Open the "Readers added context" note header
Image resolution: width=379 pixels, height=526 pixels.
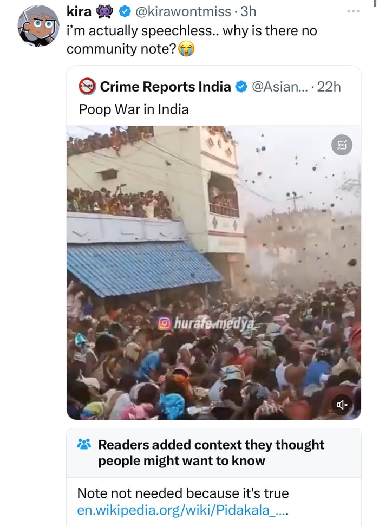(211, 452)
